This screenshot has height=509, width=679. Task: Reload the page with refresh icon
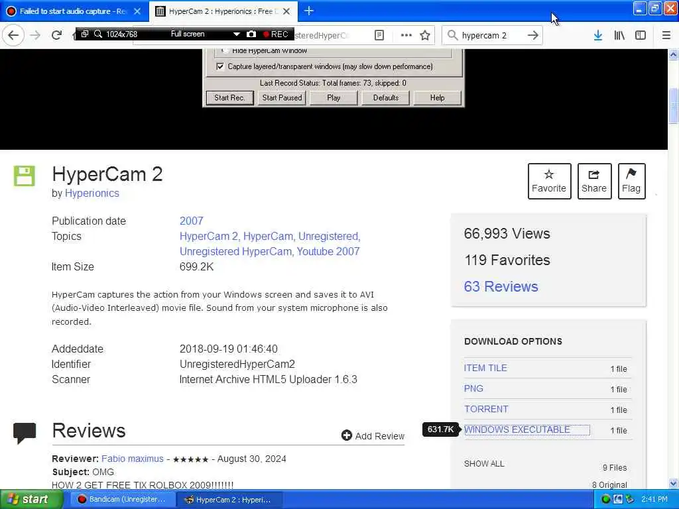tap(57, 35)
